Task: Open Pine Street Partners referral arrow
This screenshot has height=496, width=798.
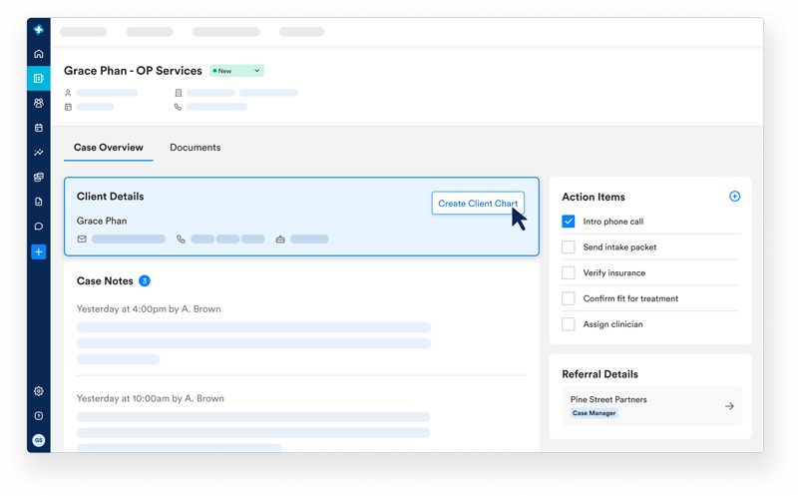Action: pyautogui.click(x=729, y=406)
